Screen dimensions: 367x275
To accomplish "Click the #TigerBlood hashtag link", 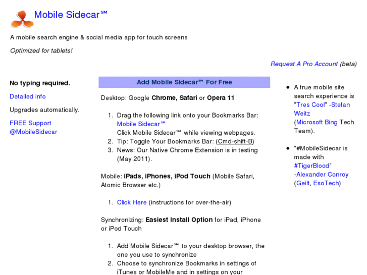I will 312,166.
